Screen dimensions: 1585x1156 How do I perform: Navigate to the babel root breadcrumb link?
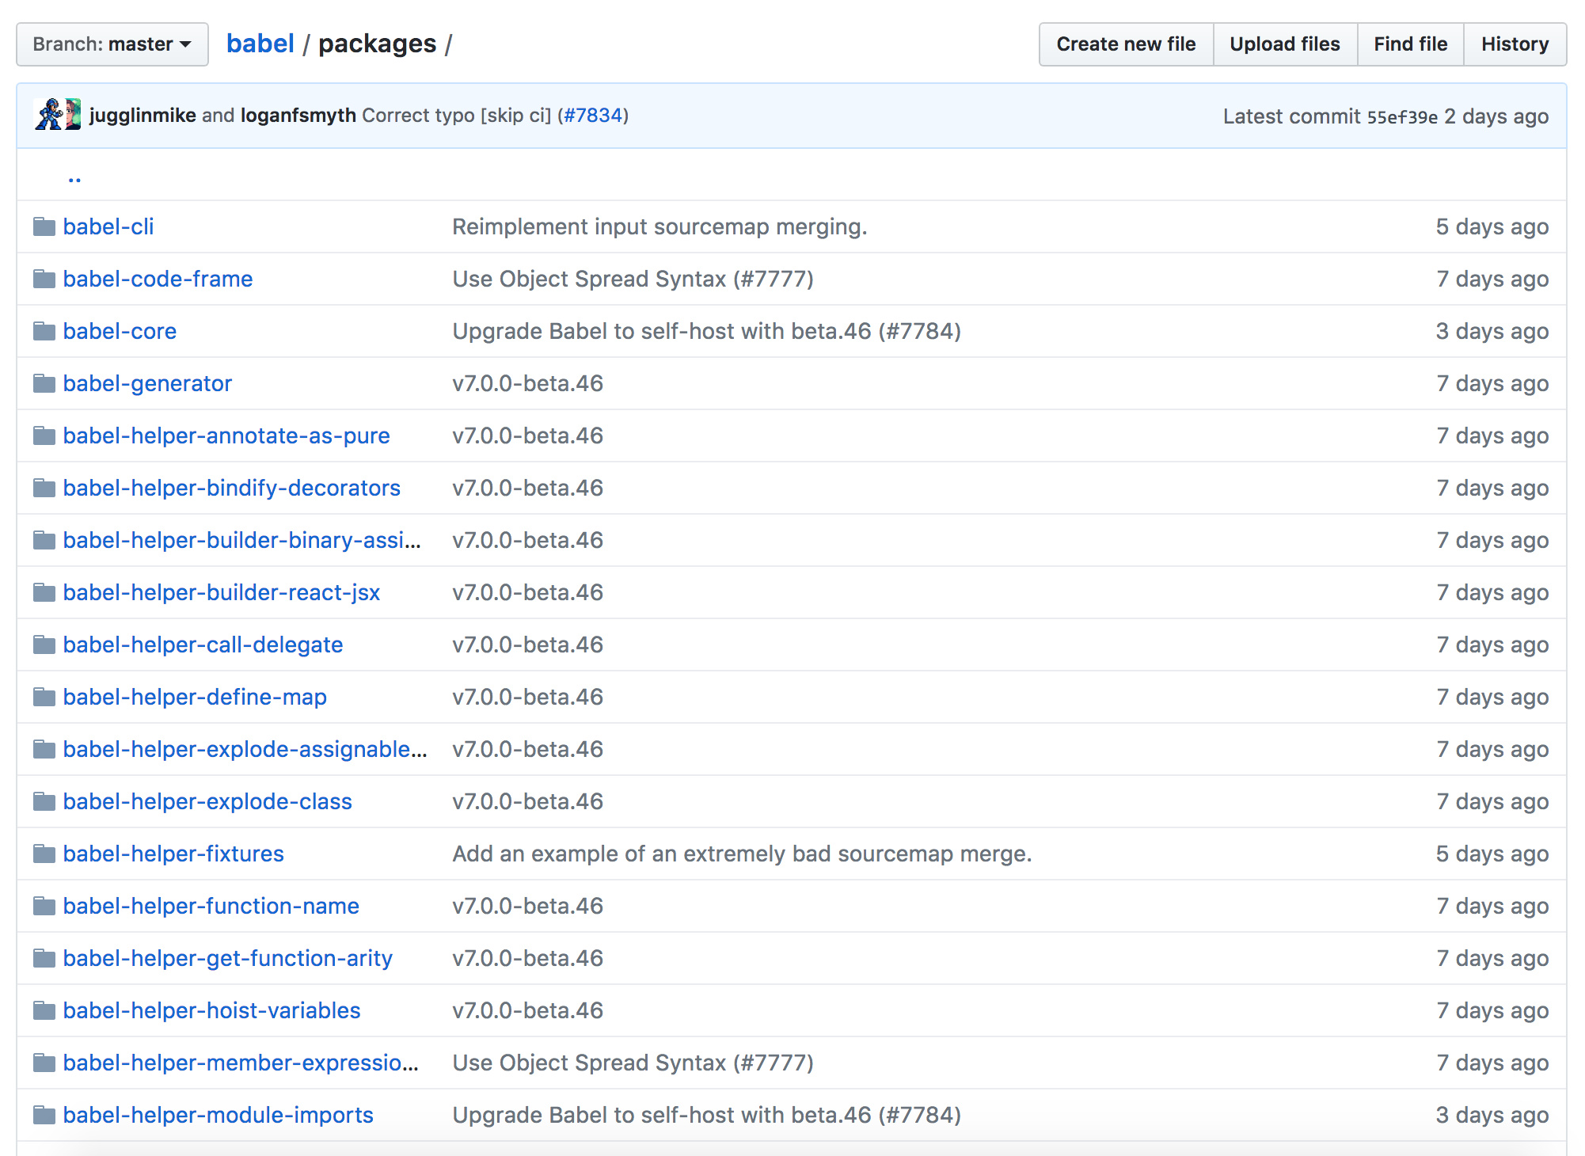[260, 44]
